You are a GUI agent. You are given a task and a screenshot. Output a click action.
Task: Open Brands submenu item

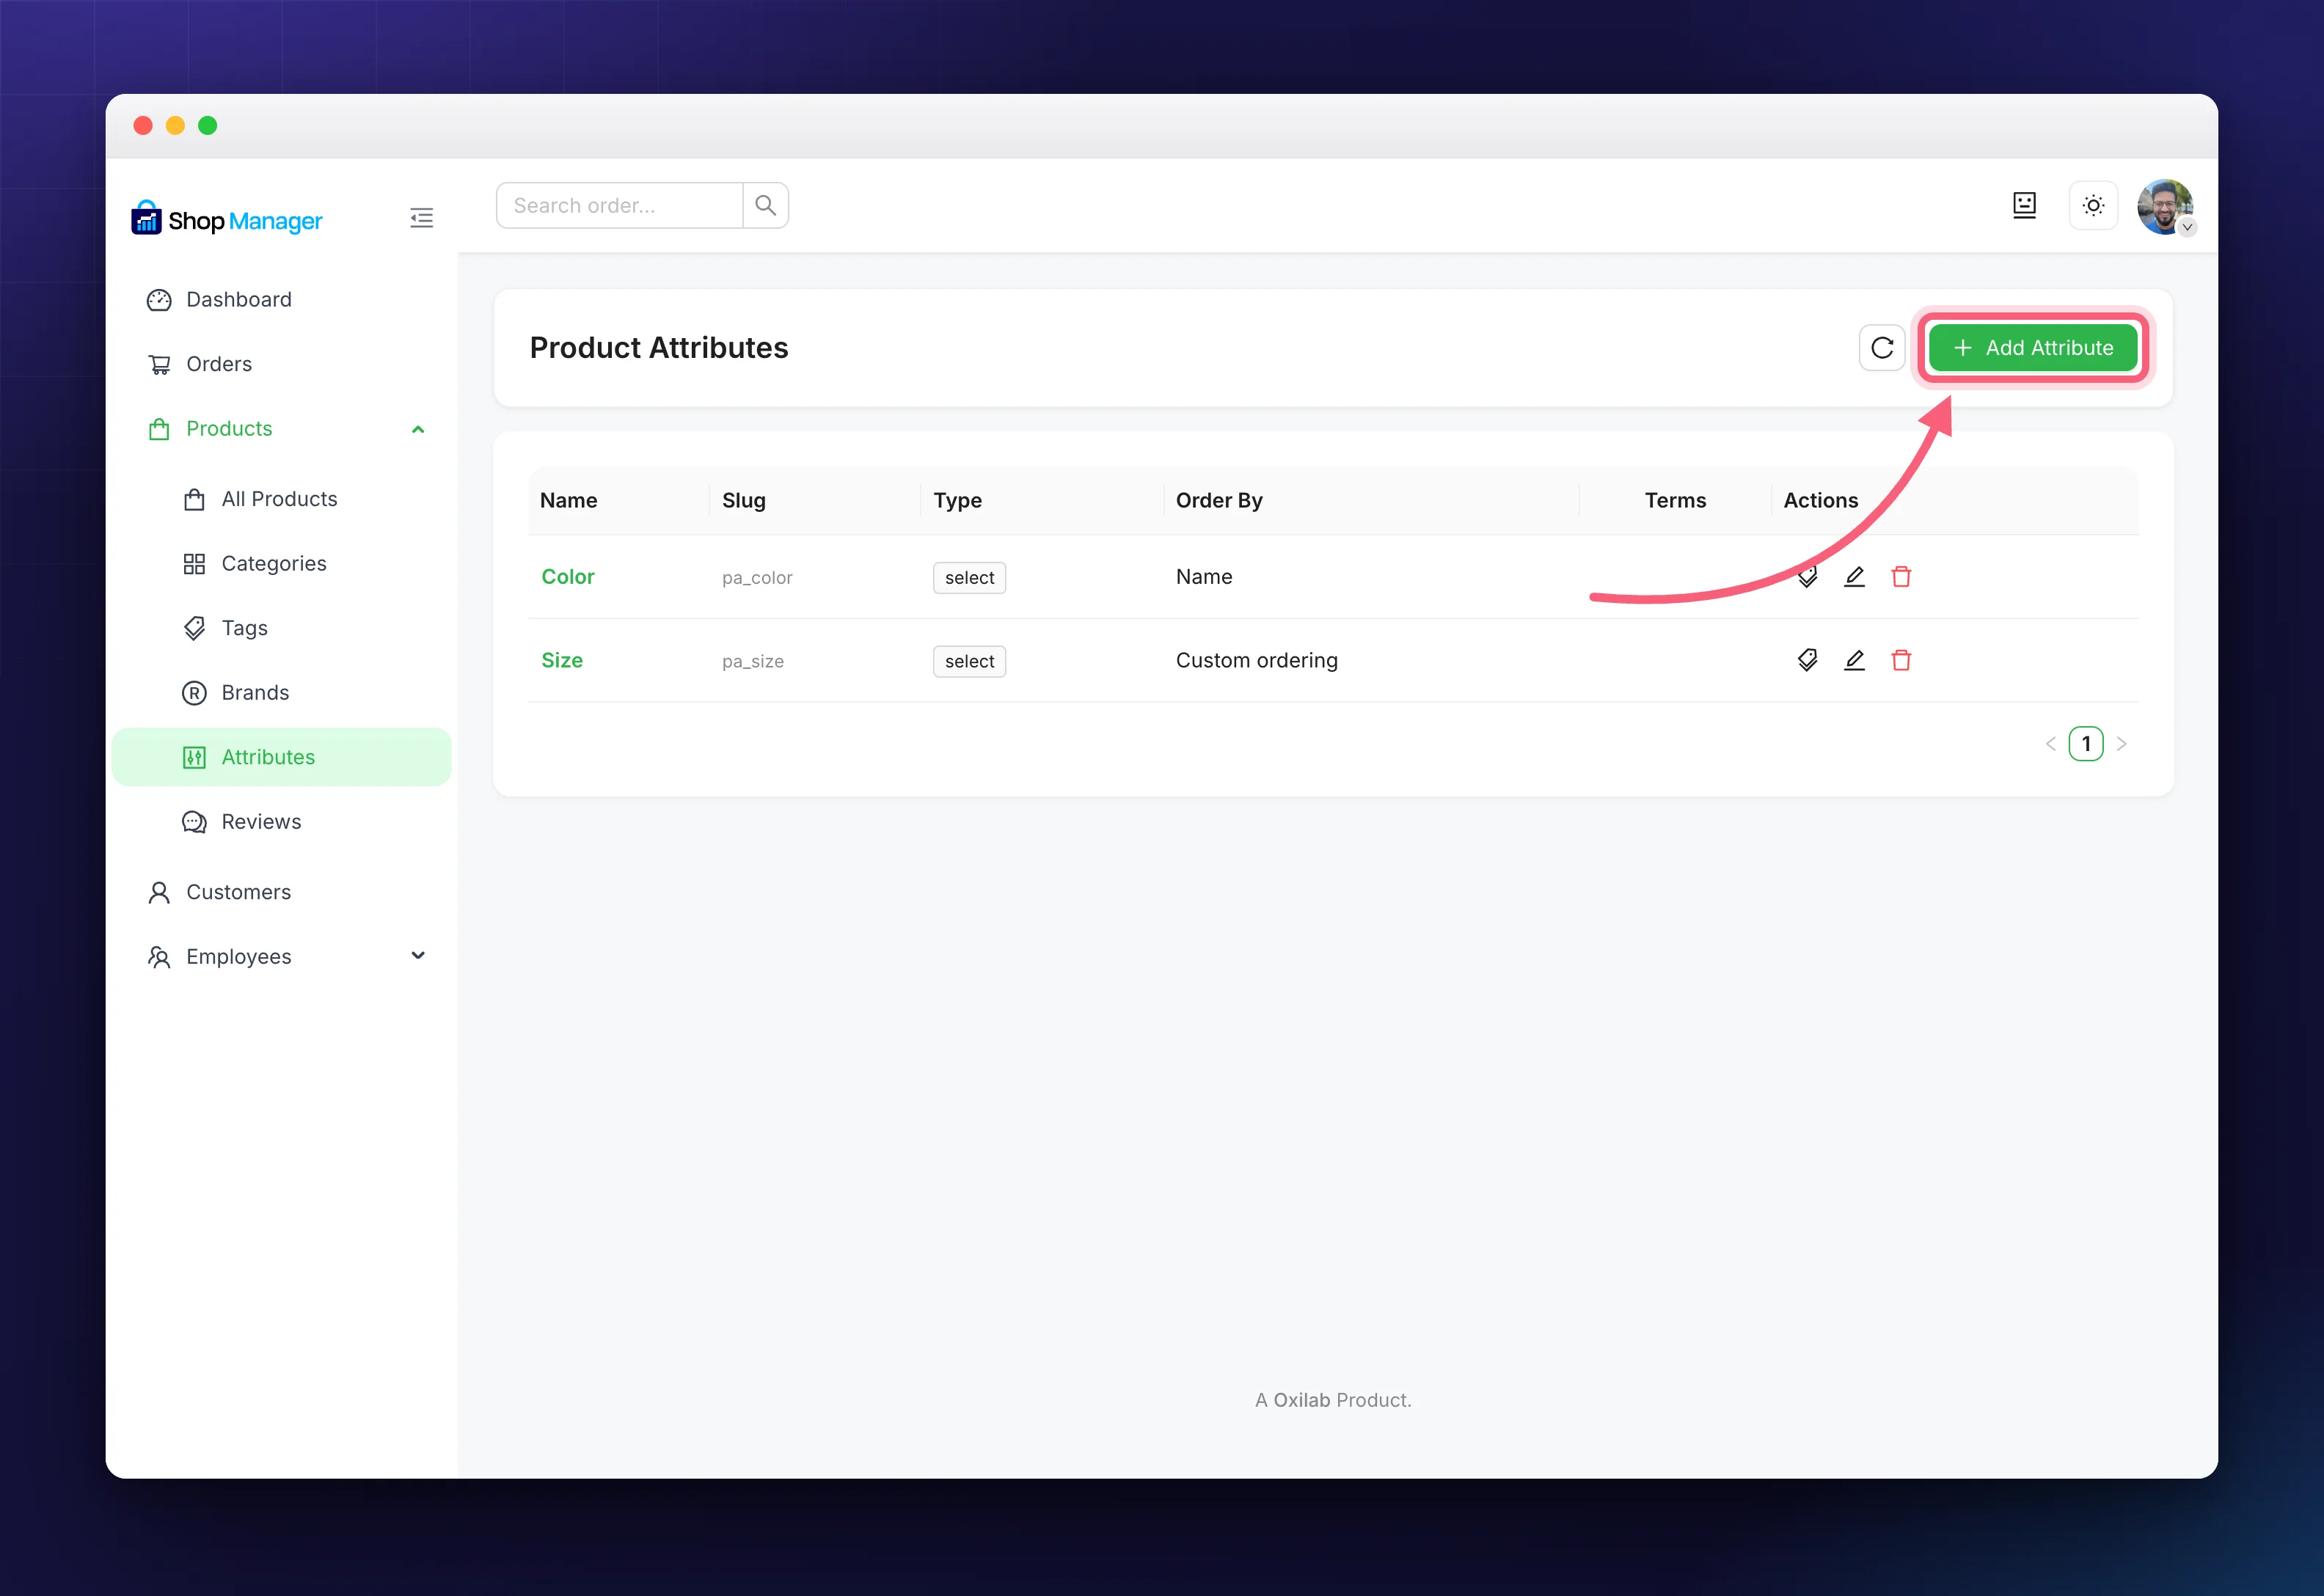tap(282, 693)
